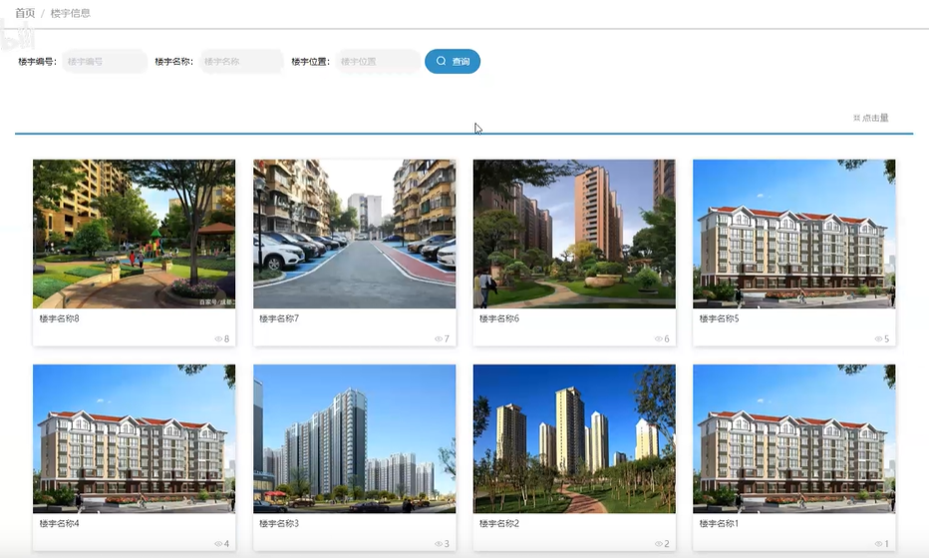Viewport: 929px width, 558px height.
Task: Click the eye icon beside count 6
Action: pyautogui.click(x=658, y=340)
